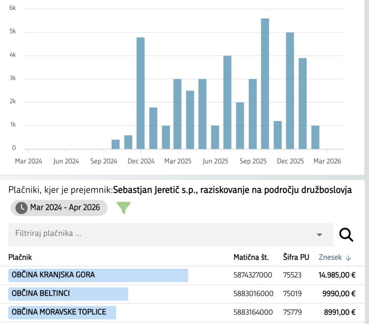369x324 pixels.
Task: Click the last chart bar before Mar 2026
Action: [x=315, y=137]
